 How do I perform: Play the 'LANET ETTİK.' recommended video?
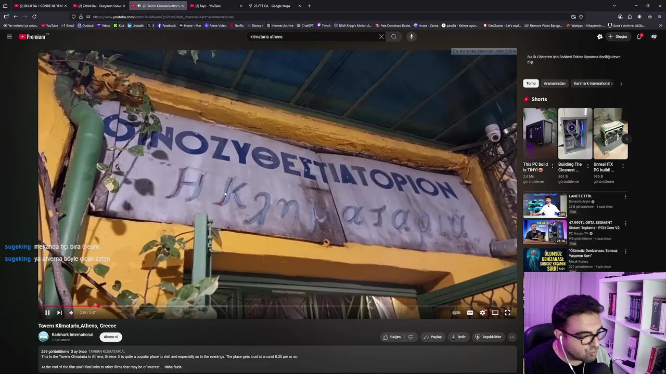[545, 205]
